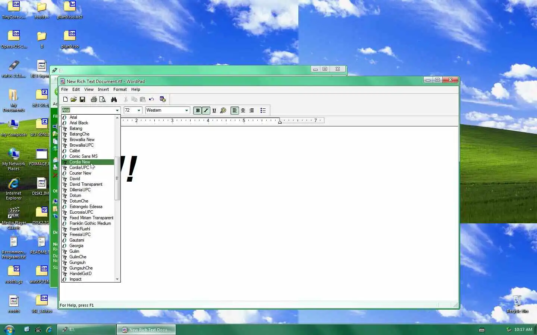537x335 pixels.
Task: Choose Impact font in list
Action: coord(88,279)
